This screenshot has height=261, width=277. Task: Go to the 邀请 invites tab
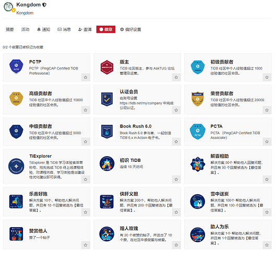pos(85,29)
